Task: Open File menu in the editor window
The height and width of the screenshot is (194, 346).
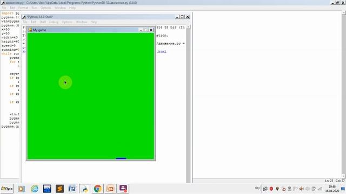Action: click(4, 8)
